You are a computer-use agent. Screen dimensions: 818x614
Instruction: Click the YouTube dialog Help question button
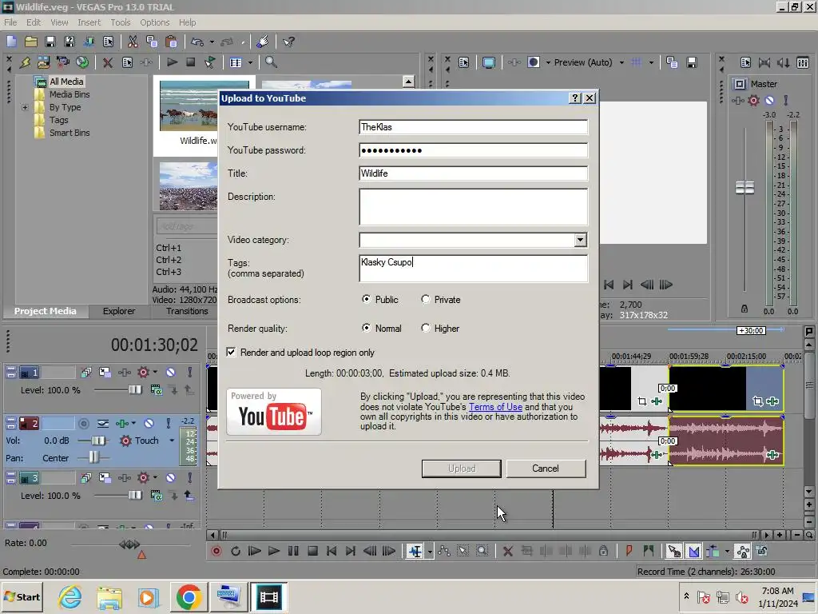point(575,98)
